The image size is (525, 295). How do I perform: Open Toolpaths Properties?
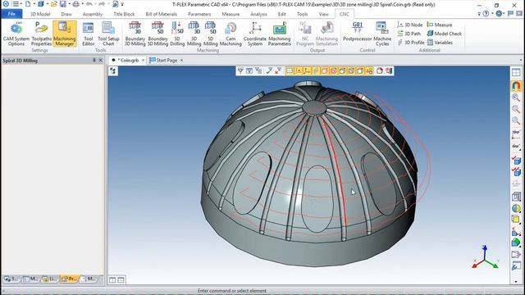tap(41, 34)
